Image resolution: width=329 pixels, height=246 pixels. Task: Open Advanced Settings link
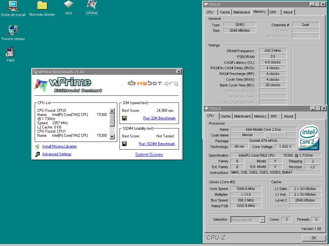(57, 154)
